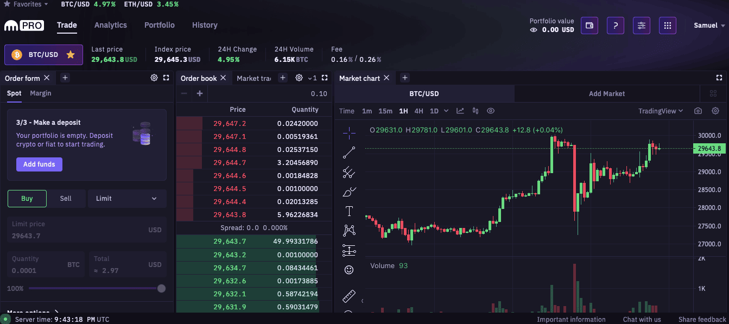Screen dimensions: 729x324
Task: Click the Add funds button
Action: coord(39,164)
